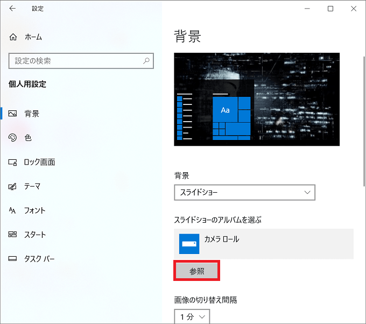
Task: Maximize the Settings window
Action: tap(330, 9)
